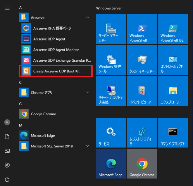Jump via letter A header

tap(20, 8)
